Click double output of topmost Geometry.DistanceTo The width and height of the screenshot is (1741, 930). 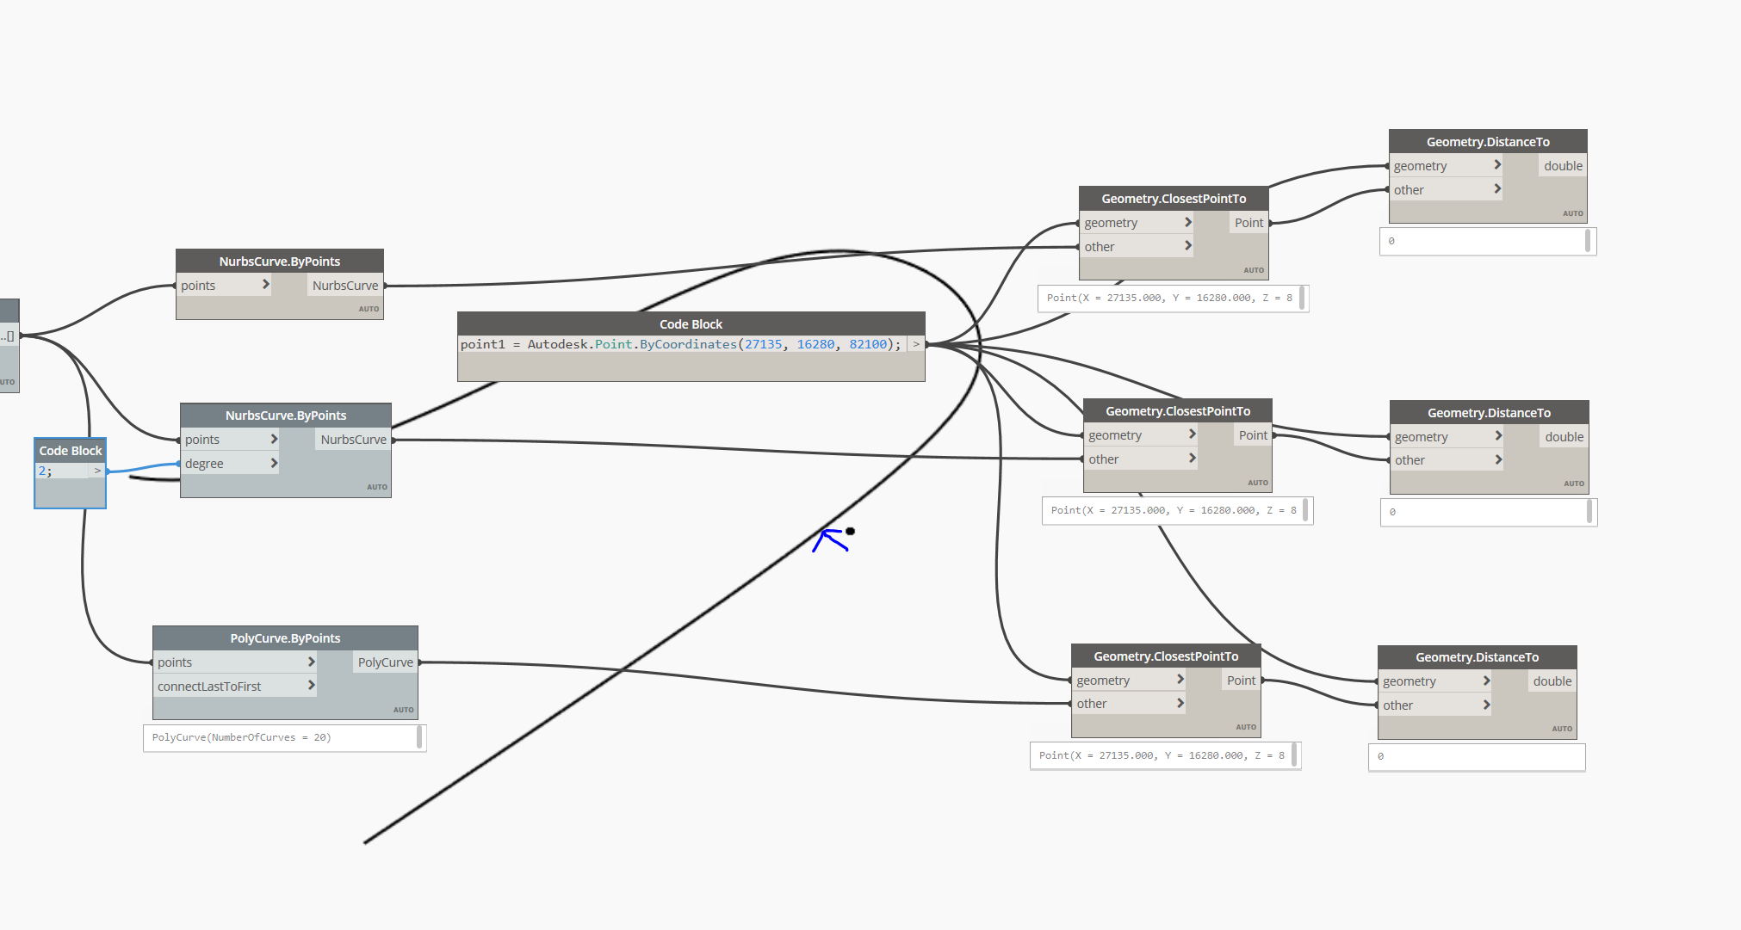tap(1563, 166)
